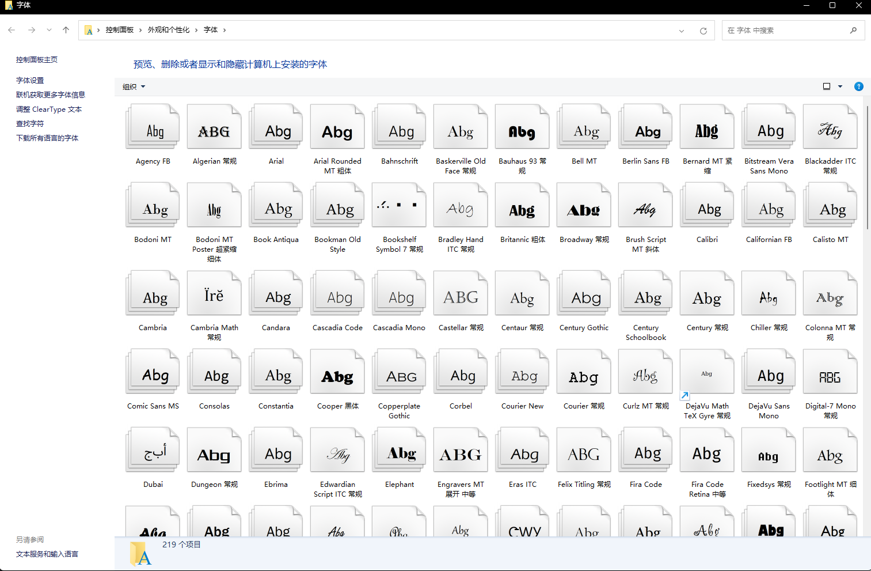This screenshot has height=571, width=871.
Task: Expand chevron after 外观和个性化 breadcrumb
Action: (x=196, y=30)
